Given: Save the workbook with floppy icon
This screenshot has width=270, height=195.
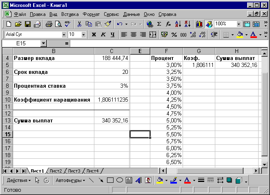Looking at the screenshot, I should click(27, 24).
